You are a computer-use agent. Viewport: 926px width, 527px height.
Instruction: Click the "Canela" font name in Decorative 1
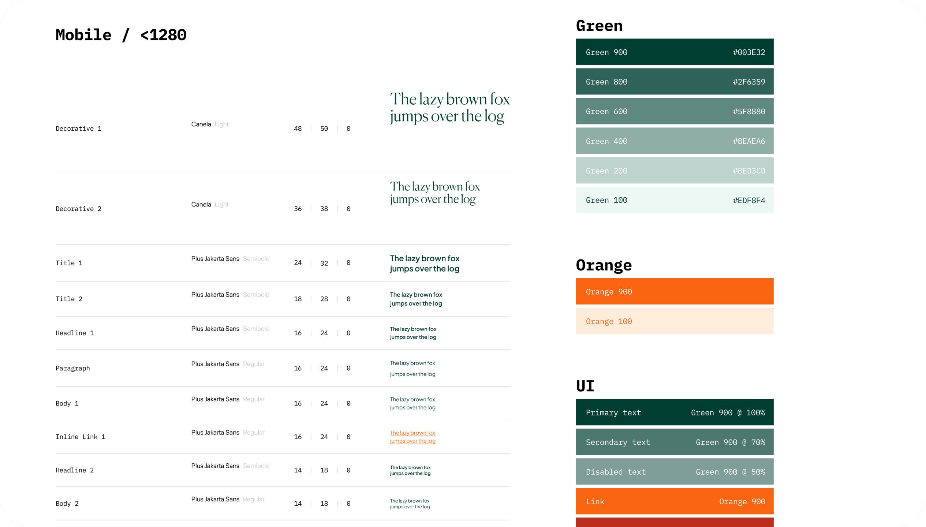pos(201,124)
